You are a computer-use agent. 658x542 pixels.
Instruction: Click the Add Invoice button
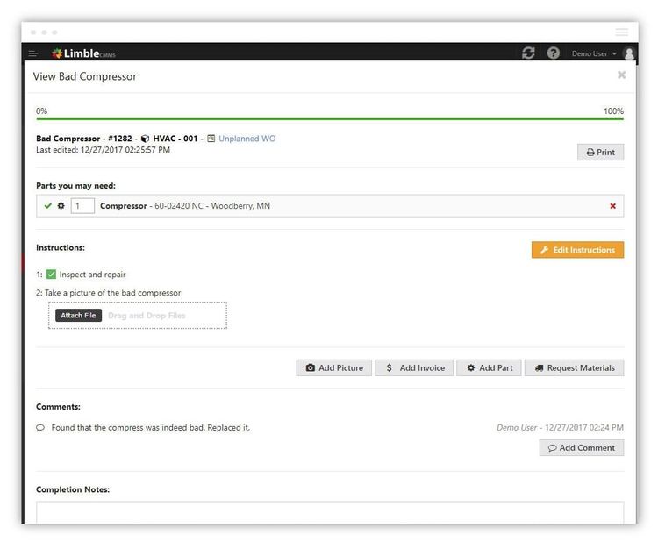tap(414, 368)
